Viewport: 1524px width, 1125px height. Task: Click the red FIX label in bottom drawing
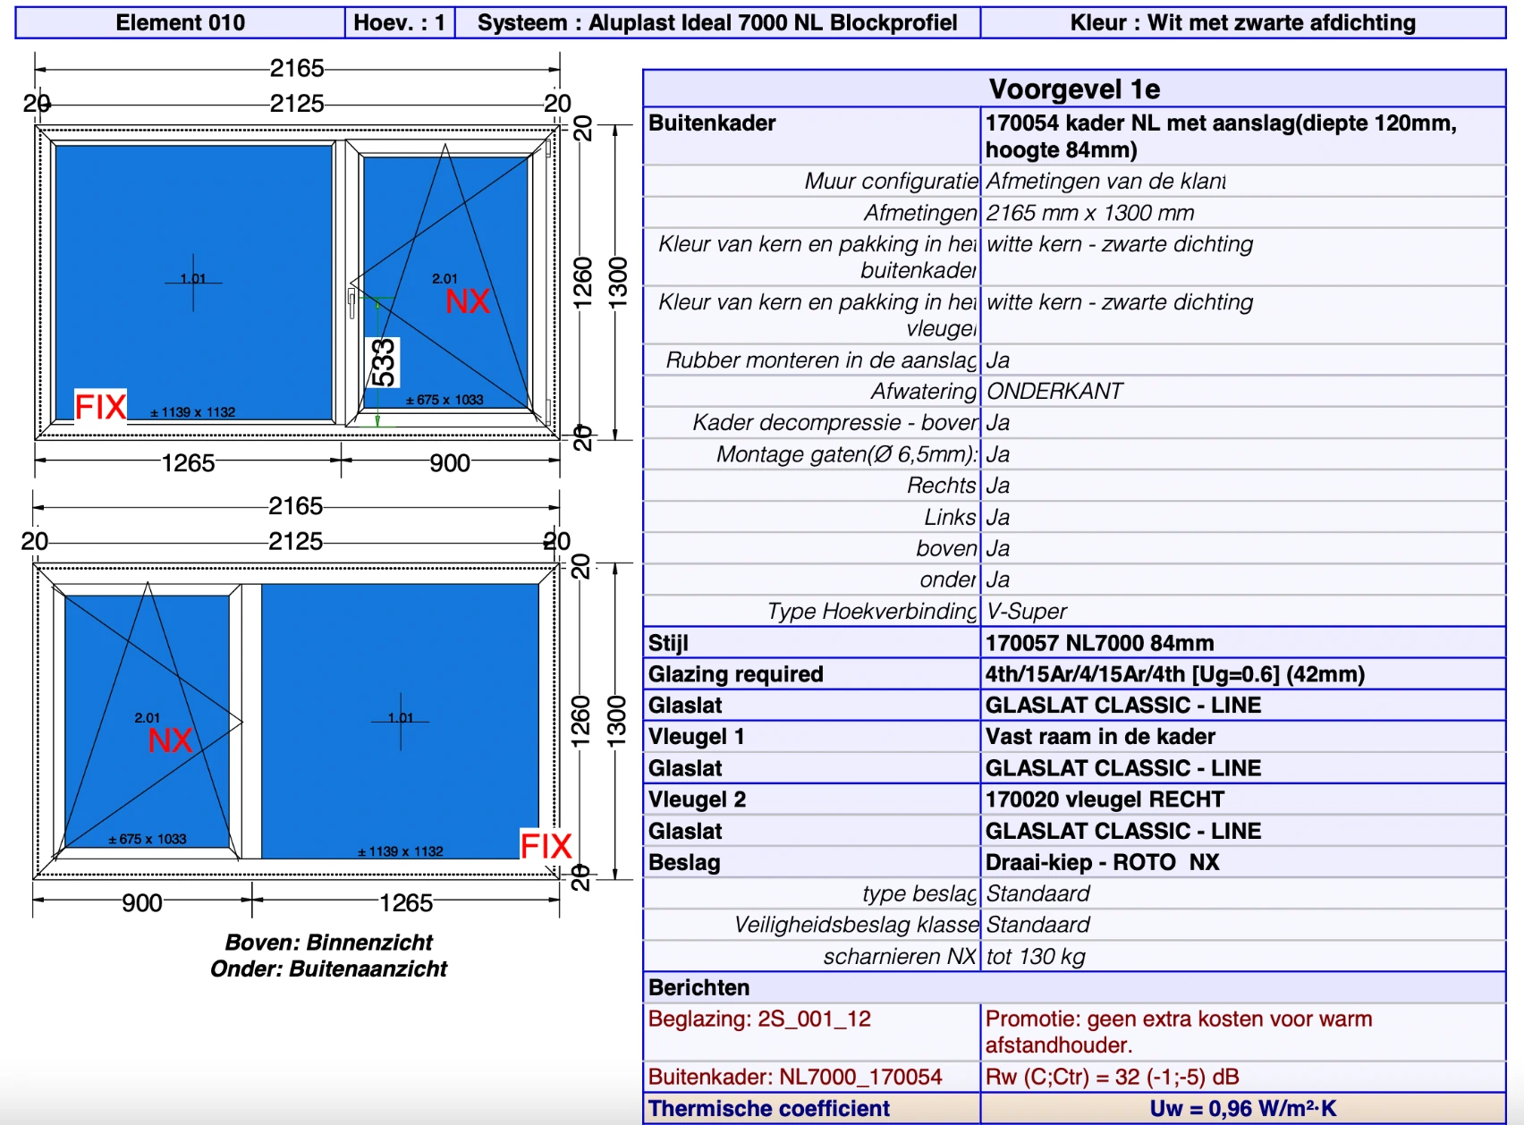pyautogui.click(x=546, y=845)
